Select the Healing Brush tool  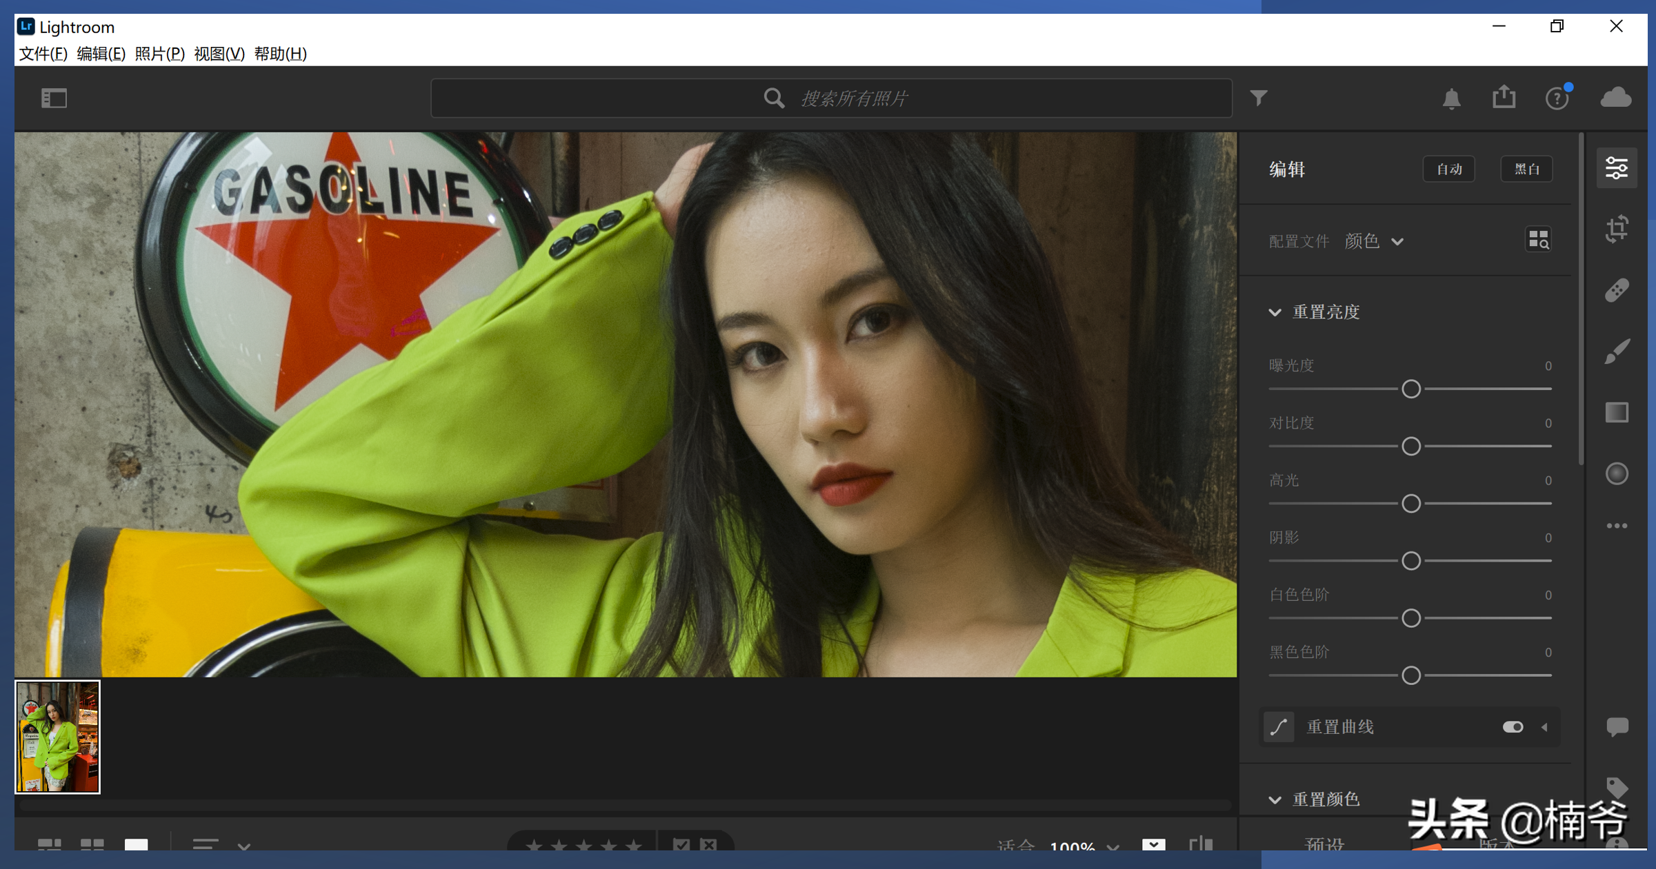point(1616,290)
